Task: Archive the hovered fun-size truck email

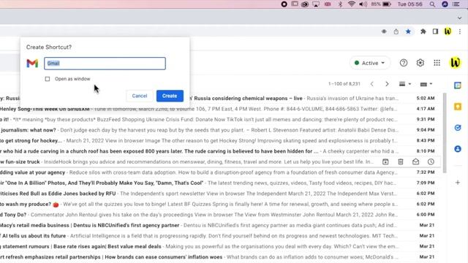Action: (x=385, y=161)
